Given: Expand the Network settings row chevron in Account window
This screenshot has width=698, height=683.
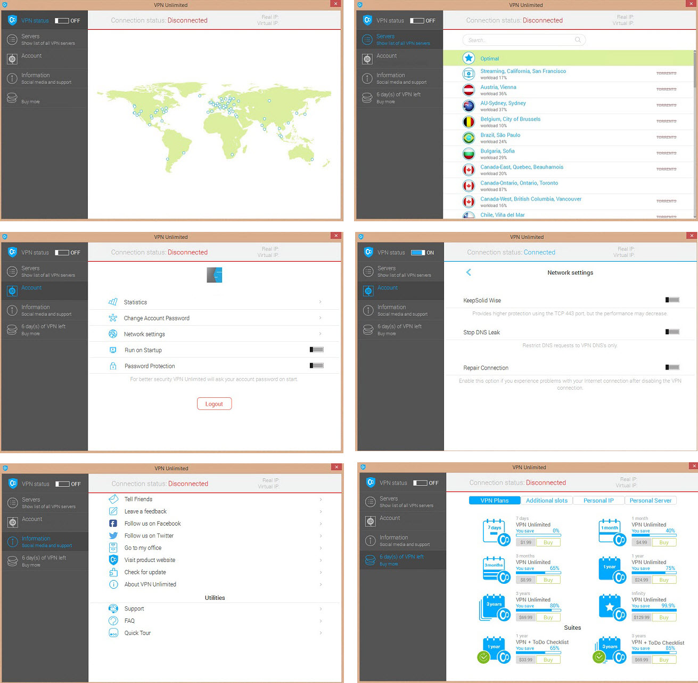Looking at the screenshot, I should coord(321,334).
